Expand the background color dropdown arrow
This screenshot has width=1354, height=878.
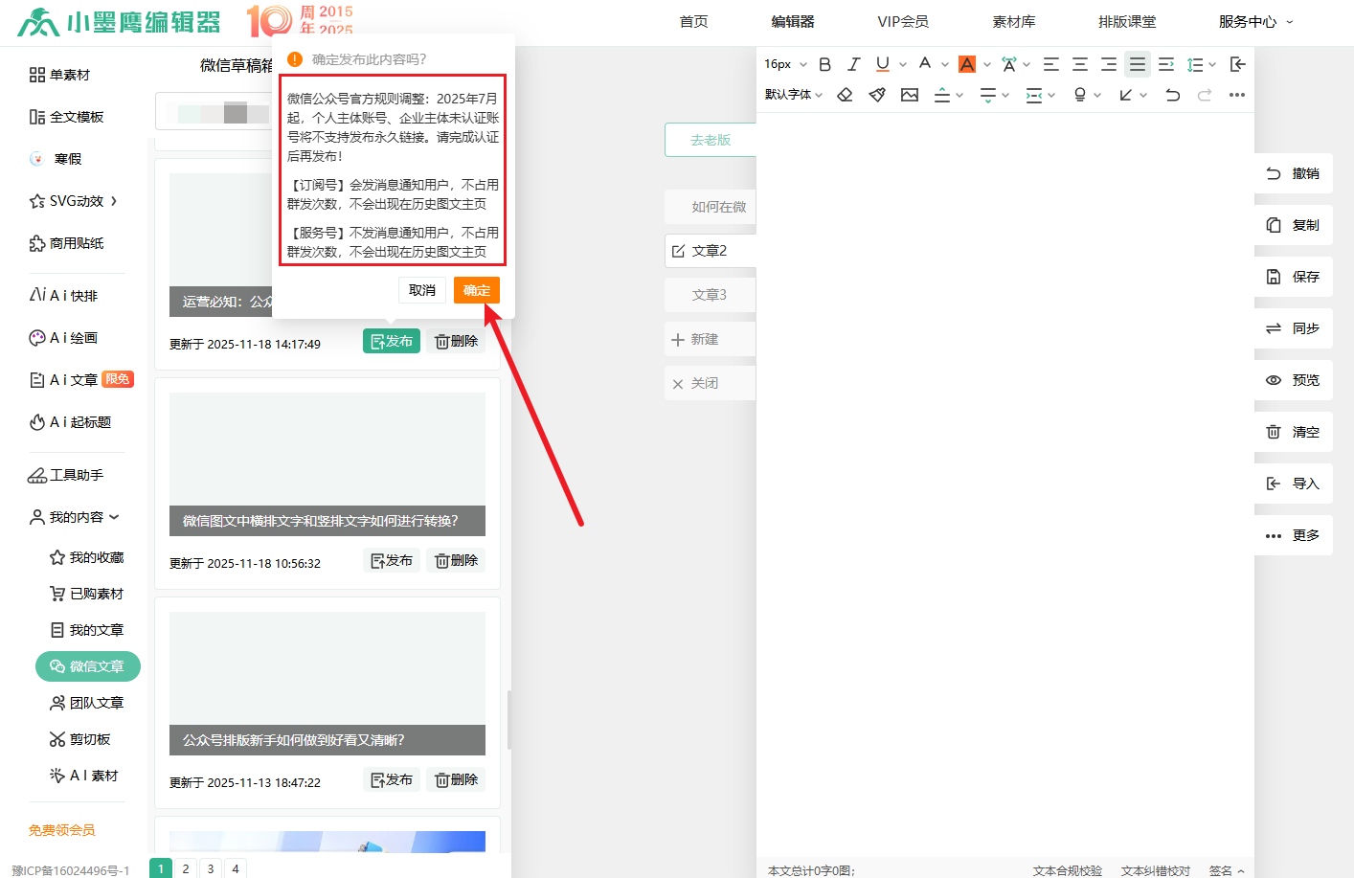987,65
